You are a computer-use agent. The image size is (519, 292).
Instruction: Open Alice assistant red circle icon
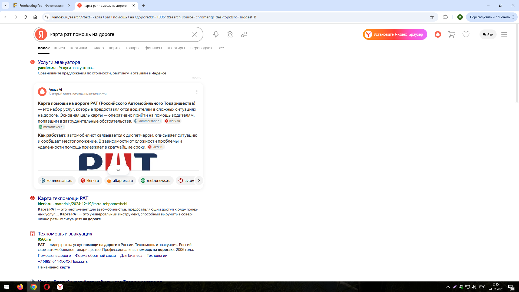click(438, 34)
